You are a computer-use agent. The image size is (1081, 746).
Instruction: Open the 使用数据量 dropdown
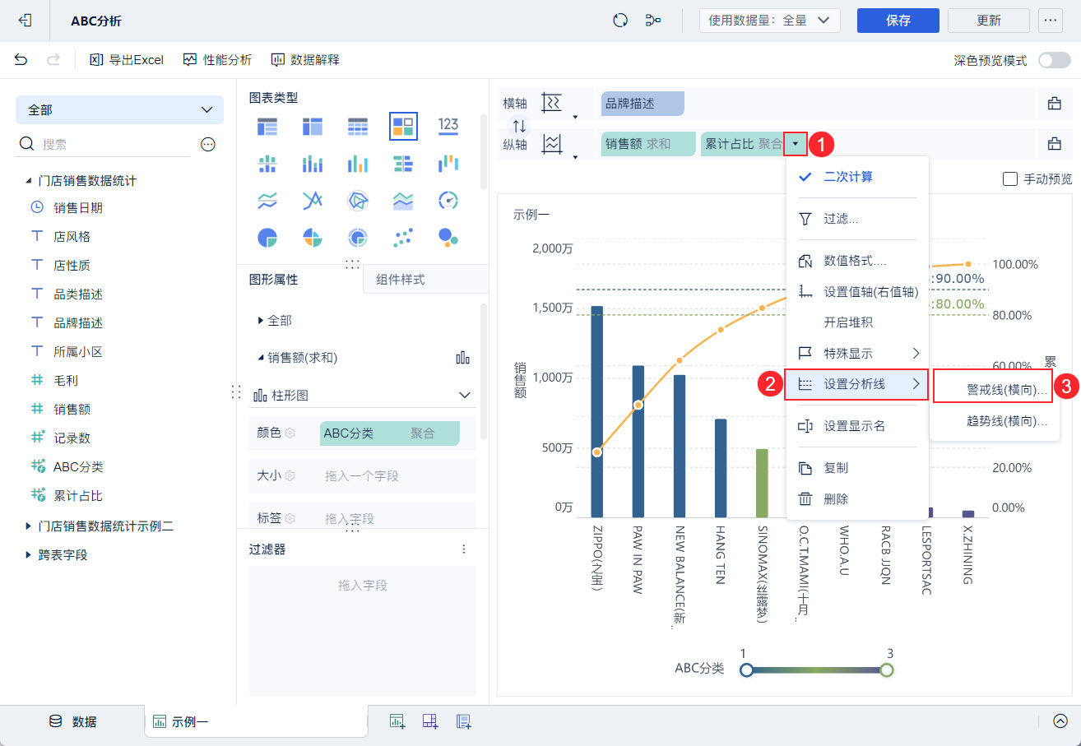coord(769,21)
